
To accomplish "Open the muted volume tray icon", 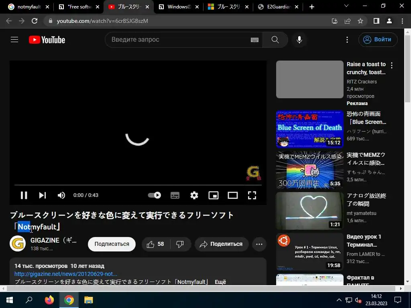I will pos(358,300).
